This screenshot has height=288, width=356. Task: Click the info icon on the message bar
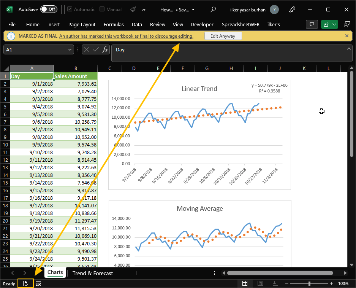(11, 36)
